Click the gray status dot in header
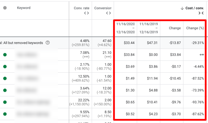This screenshot has height=123, width=208. tap(5, 8)
